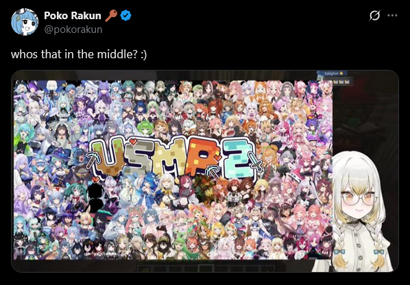Image resolution: width=410 pixels, height=285 pixels.
Task: Click the diamond sword icon right of the logo
Action: click(x=255, y=162)
